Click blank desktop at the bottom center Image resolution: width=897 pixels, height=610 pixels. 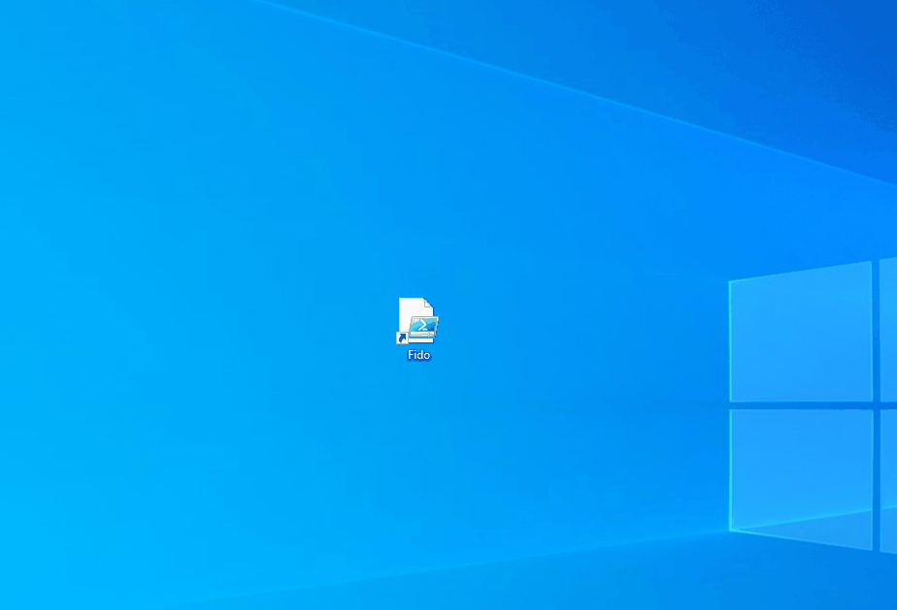point(447,572)
